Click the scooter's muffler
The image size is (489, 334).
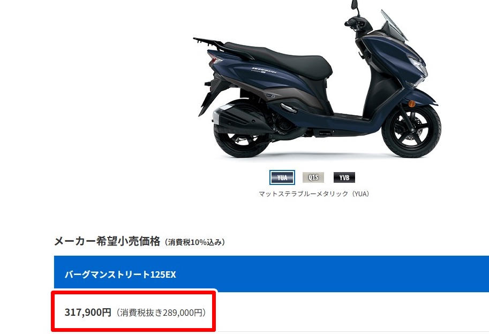(237, 118)
